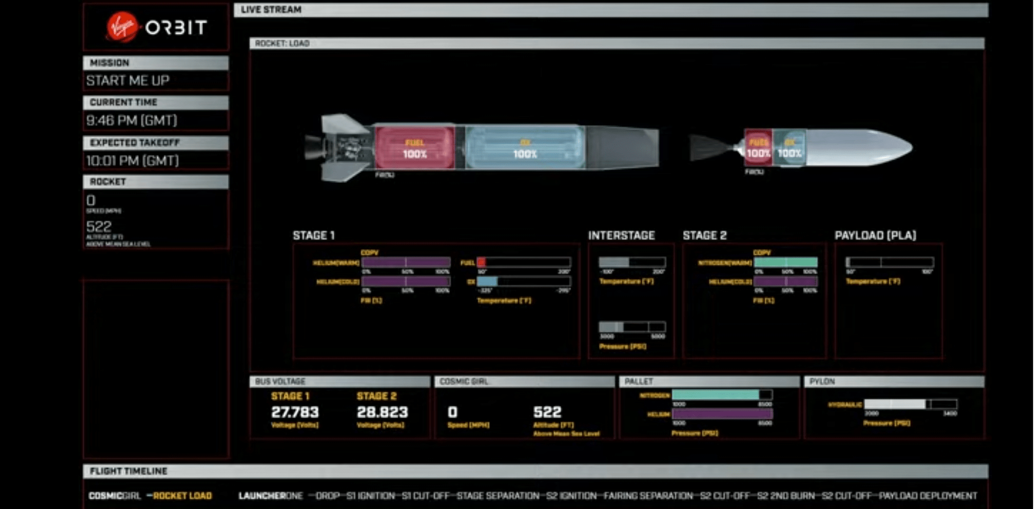Select the Stage 1 red fuel tank graphic
1034x509 pixels.
(x=415, y=147)
